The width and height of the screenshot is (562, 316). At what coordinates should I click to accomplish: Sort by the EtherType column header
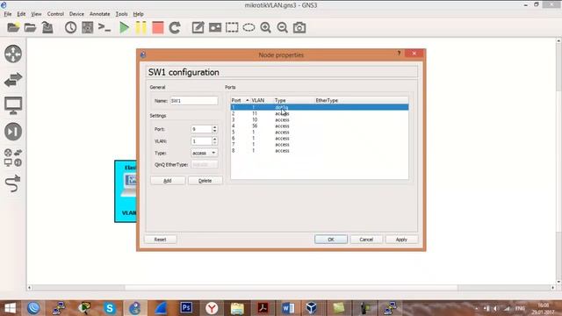pyautogui.click(x=361, y=100)
